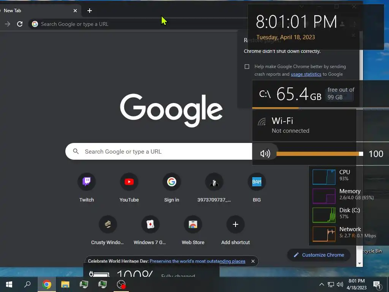Viewport: 389px width, 292px height.
Task: Click the search magnifier in the Google box
Action: point(76,151)
